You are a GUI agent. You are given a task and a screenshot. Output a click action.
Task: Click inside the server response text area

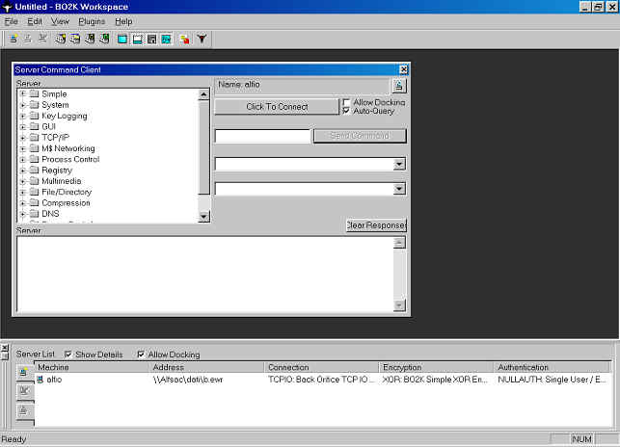pos(205,274)
